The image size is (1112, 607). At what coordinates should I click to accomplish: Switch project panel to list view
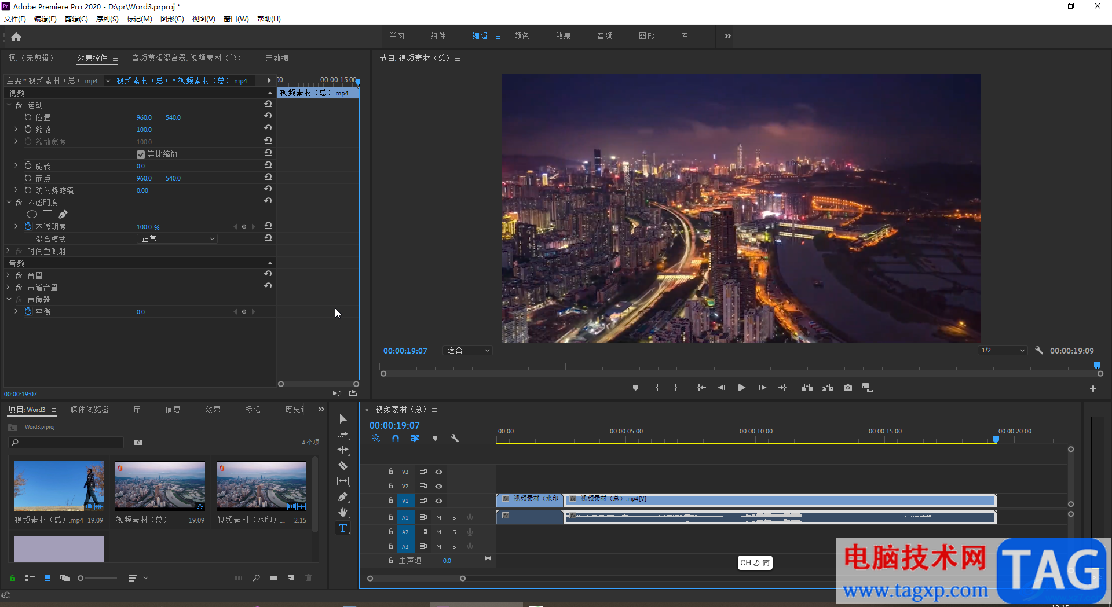(x=30, y=577)
